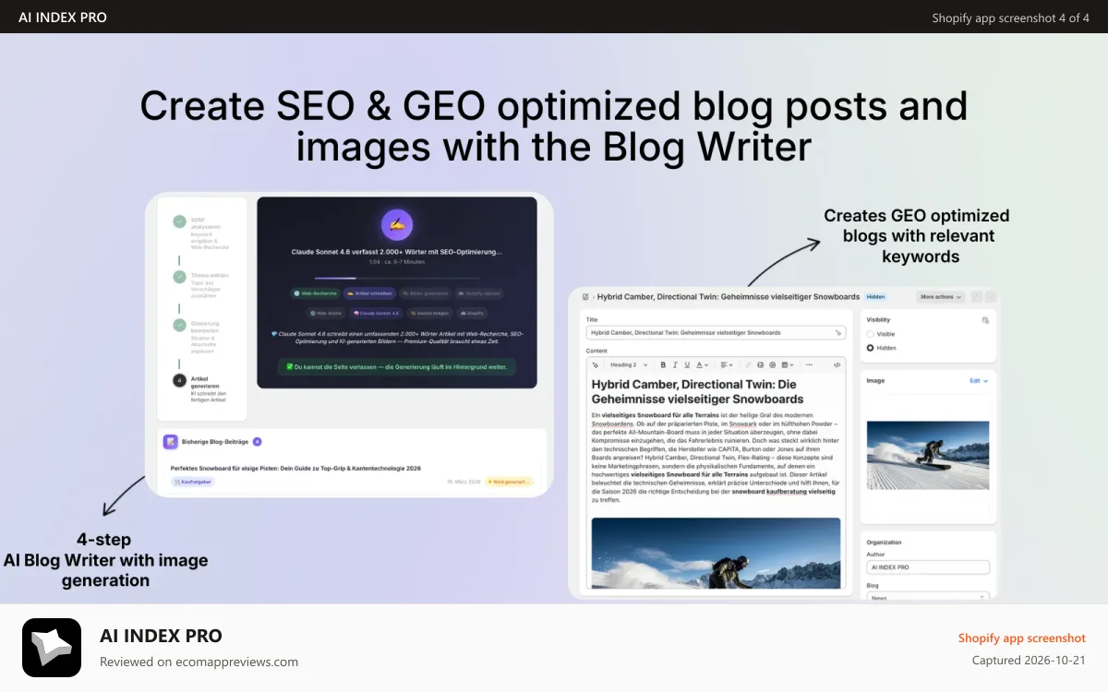
Task: Click the visibility schedule icon
Action: [x=985, y=320]
